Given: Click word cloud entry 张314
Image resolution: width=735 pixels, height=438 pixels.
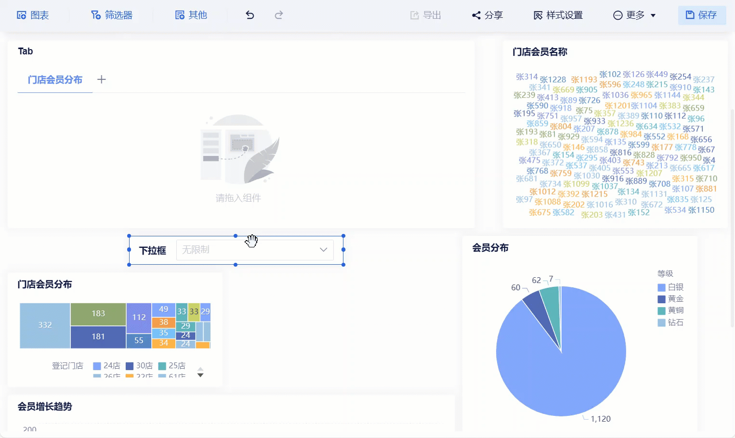Looking at the screenshot, I should click(x=527, y=77).
